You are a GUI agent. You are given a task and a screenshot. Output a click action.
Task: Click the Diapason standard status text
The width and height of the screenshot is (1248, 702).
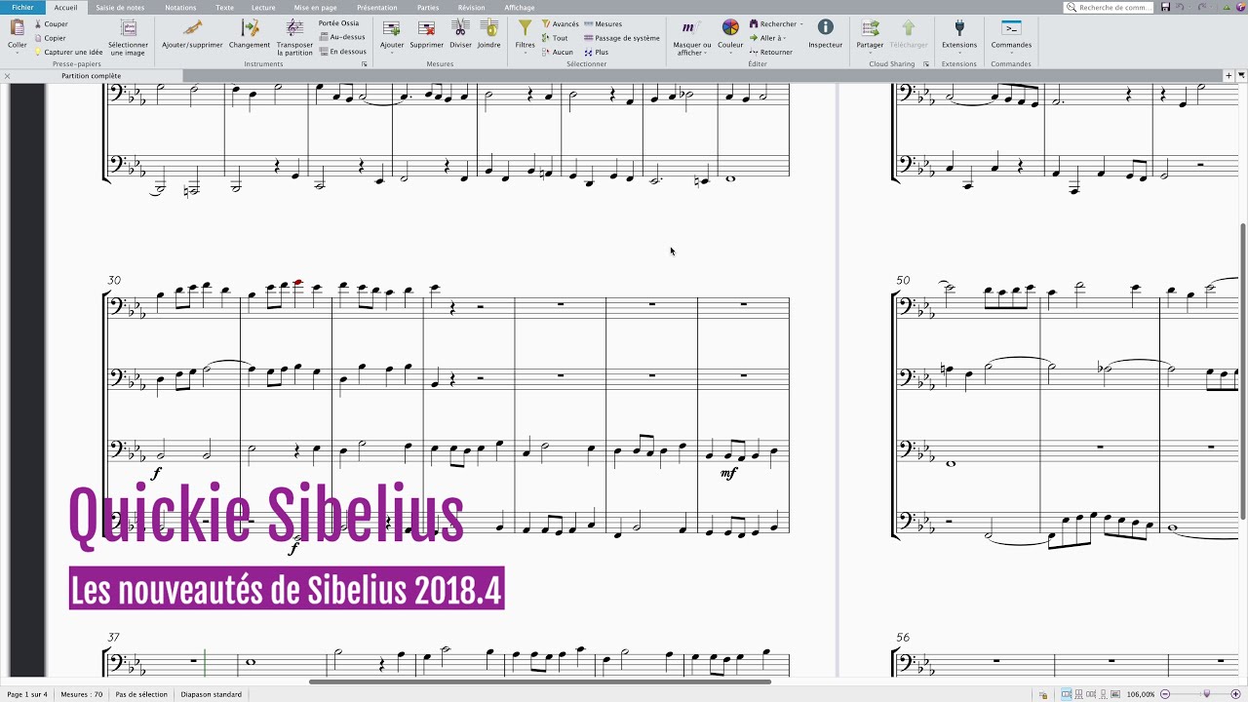(x=212, y=694)
